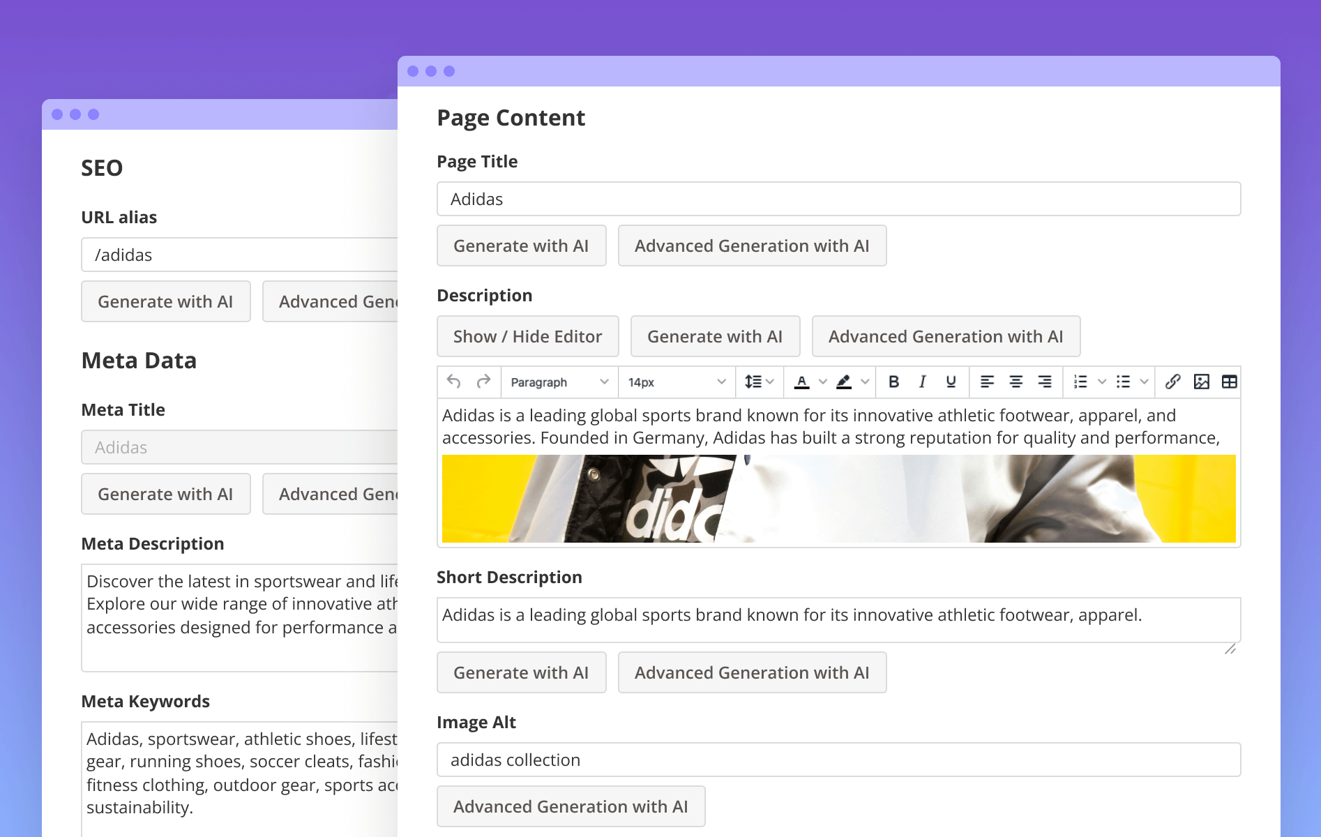Insert a link using the link icon

[1172, 382]
